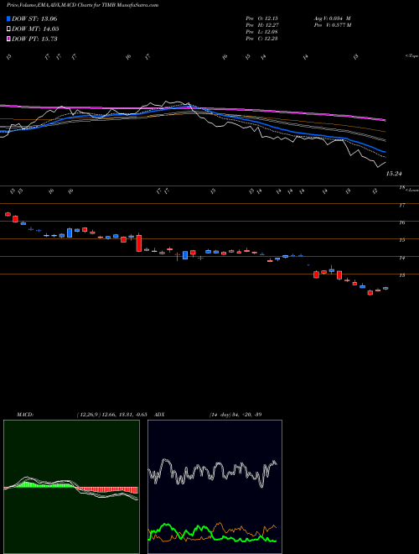The image size is (419, 554).
Task: Click the MACD '(12,26,9)' parameter values
Action: click(x=111, y=415)
